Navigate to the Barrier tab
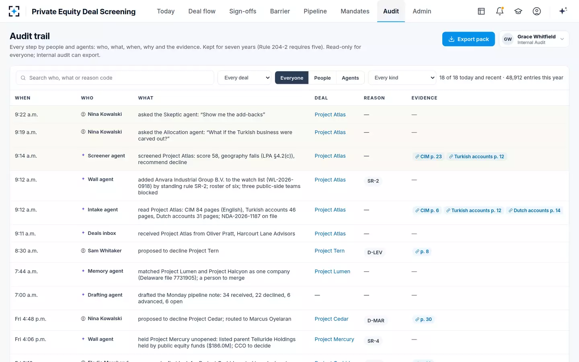This screenshot has height=362, width=579. pyautogui.click(x=280, y=11)
